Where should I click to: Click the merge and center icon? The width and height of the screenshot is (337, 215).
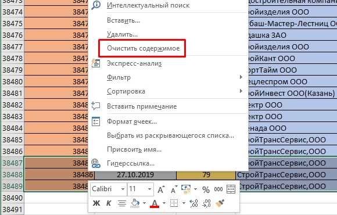(231, 189)
